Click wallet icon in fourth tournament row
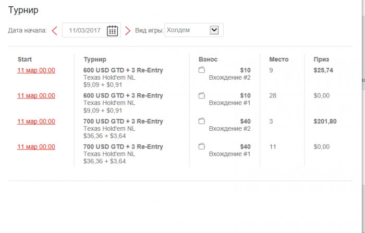The image size is (365, 233). tap(202, 146)
